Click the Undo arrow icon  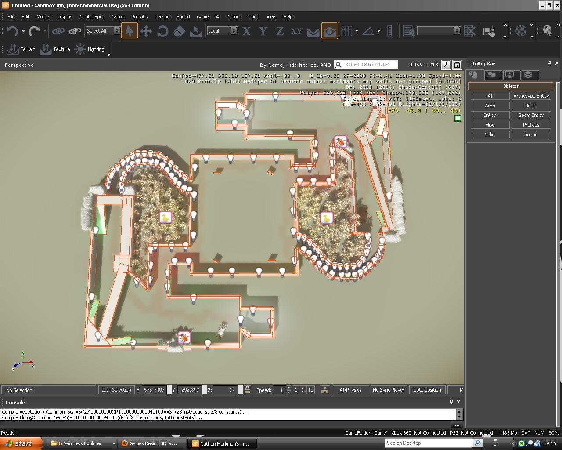pos(12,31)
